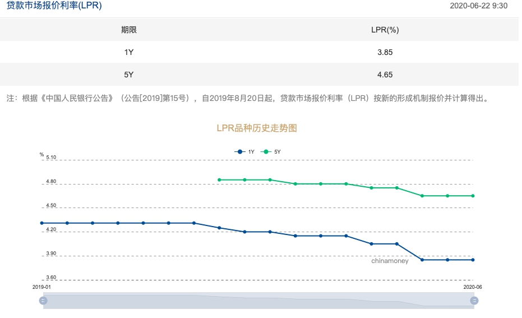Select the 1Y term cell
This screenshot has height=318, width=522.
[x=129, y=52]
